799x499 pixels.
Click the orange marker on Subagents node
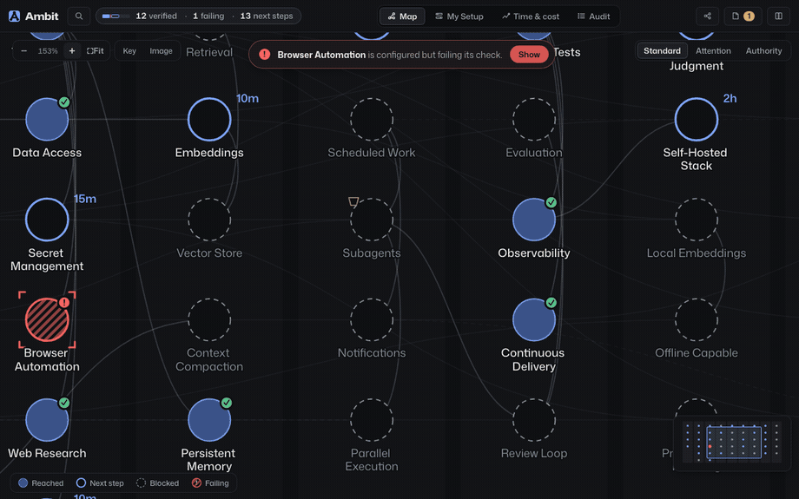point(353,201)
